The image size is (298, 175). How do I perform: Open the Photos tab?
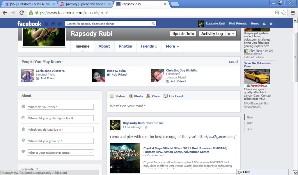pyautogui.click(x=125, y=46)
